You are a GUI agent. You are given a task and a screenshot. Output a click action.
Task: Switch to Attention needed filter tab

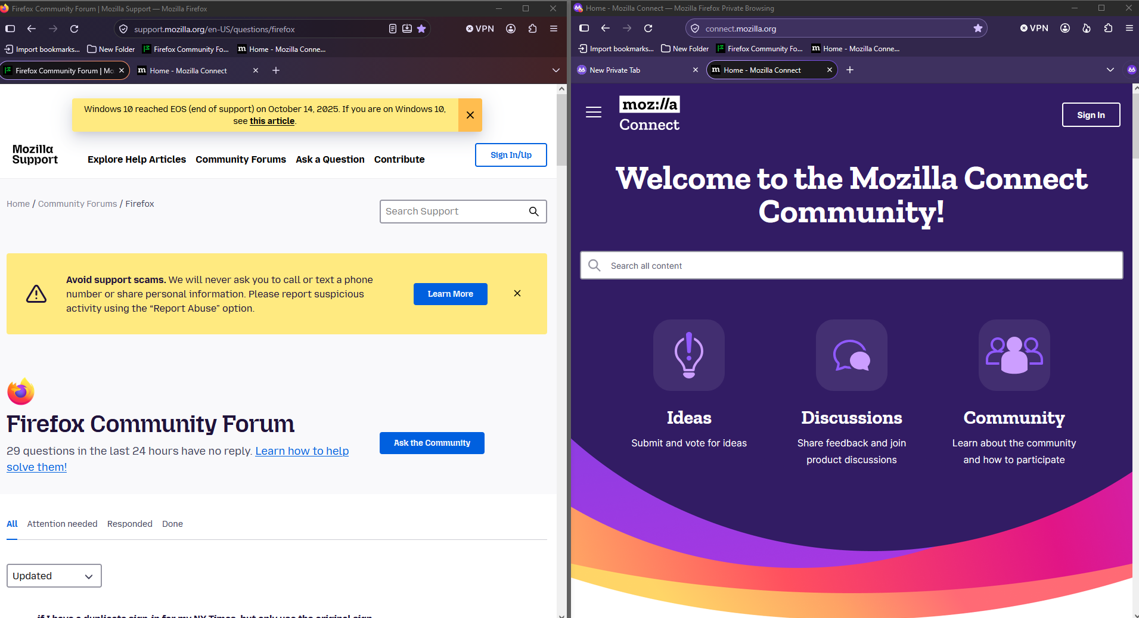tap(62, 524)
